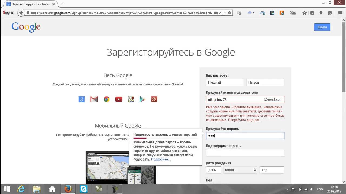Click the Имя уже занято error message
Screen dimensions: 346x194
[x=245, y=113]
